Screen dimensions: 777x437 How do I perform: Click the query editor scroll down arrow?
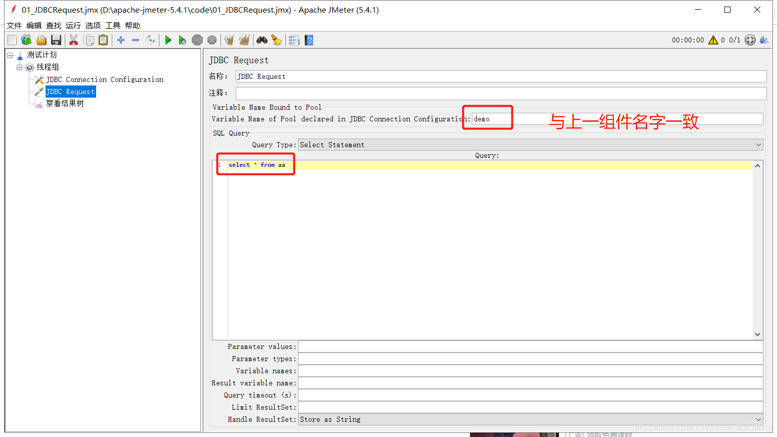[x=757, y=334]
